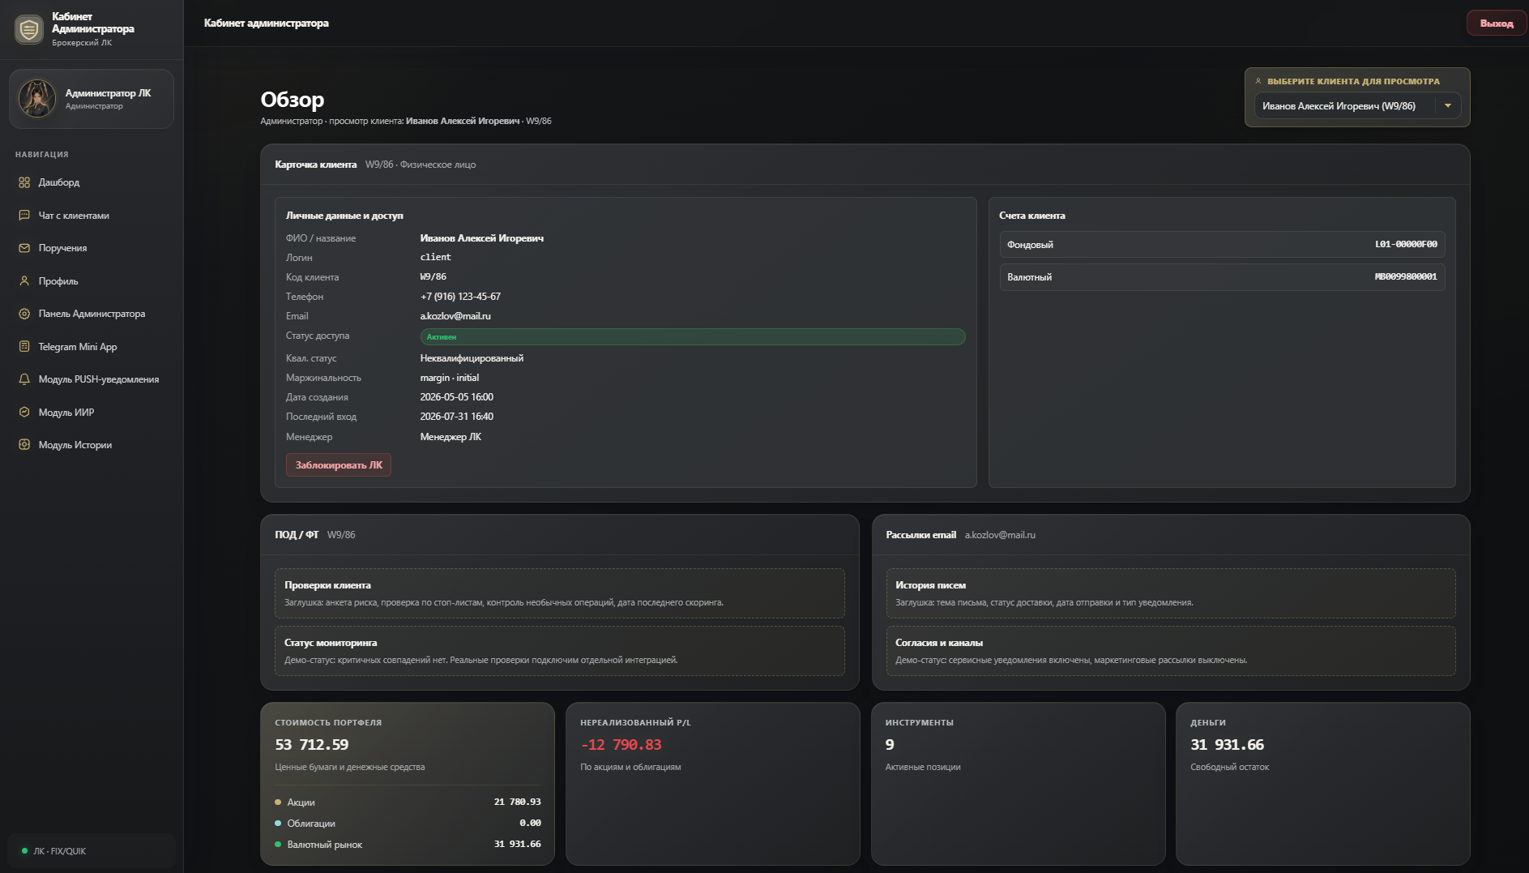Screen dimensions: 1529x873
Task: Open the Поручения menu entry
Action: click(x=92, y=248)
